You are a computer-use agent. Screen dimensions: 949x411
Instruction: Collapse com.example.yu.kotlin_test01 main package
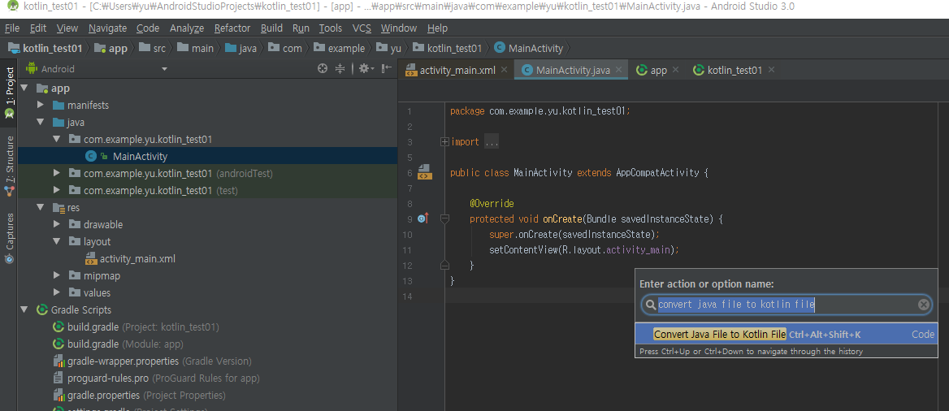click(x=57, y=139)
